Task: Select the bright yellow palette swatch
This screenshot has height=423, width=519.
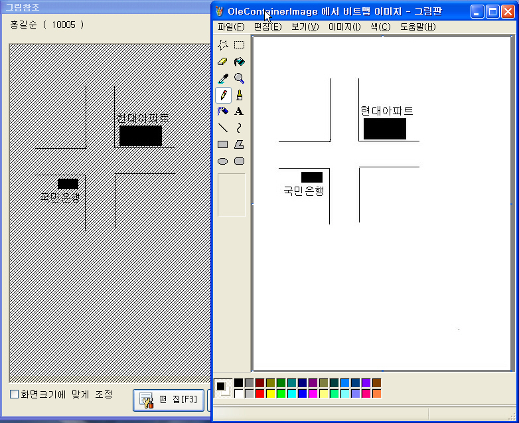Action: coord(270,394)
